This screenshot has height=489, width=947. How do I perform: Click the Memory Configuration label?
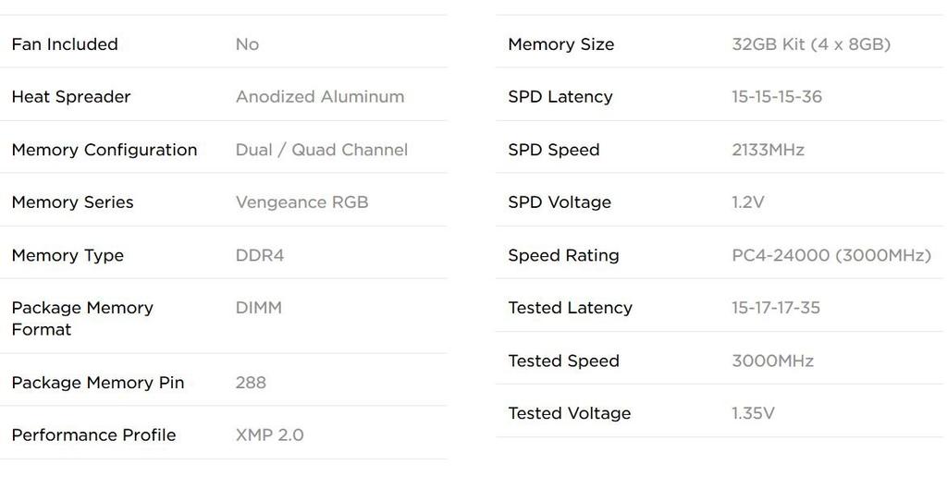105,150
